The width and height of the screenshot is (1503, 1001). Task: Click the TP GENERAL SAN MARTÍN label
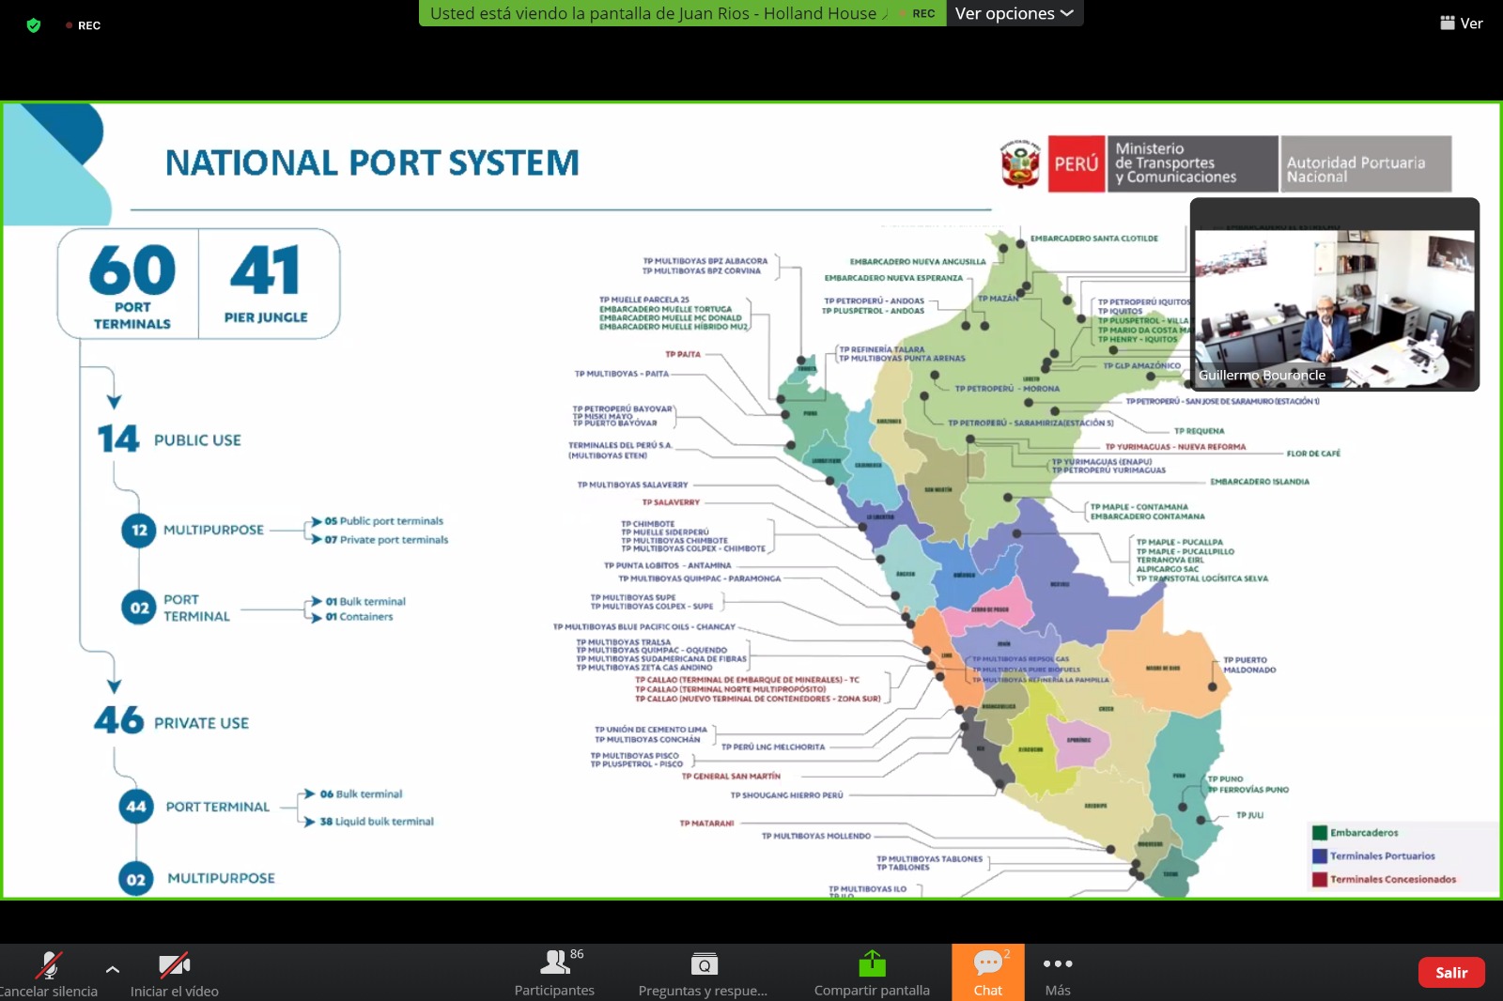pyautogui.click(x=731, y=777)
